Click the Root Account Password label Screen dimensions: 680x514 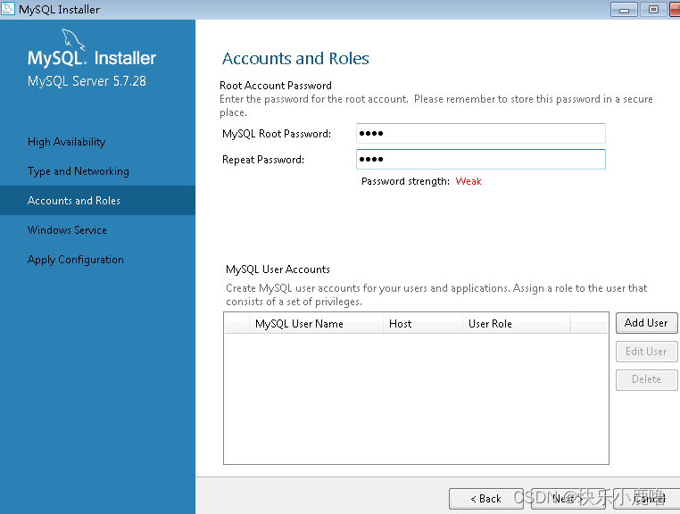[x=276, y=86]
